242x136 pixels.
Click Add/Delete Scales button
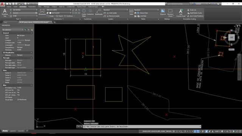tap(195, 13)
